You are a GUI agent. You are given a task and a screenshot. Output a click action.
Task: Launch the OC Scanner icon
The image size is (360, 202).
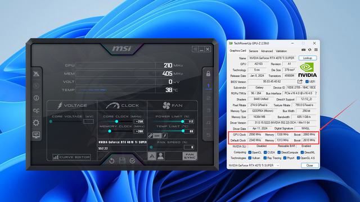point(36,111)
